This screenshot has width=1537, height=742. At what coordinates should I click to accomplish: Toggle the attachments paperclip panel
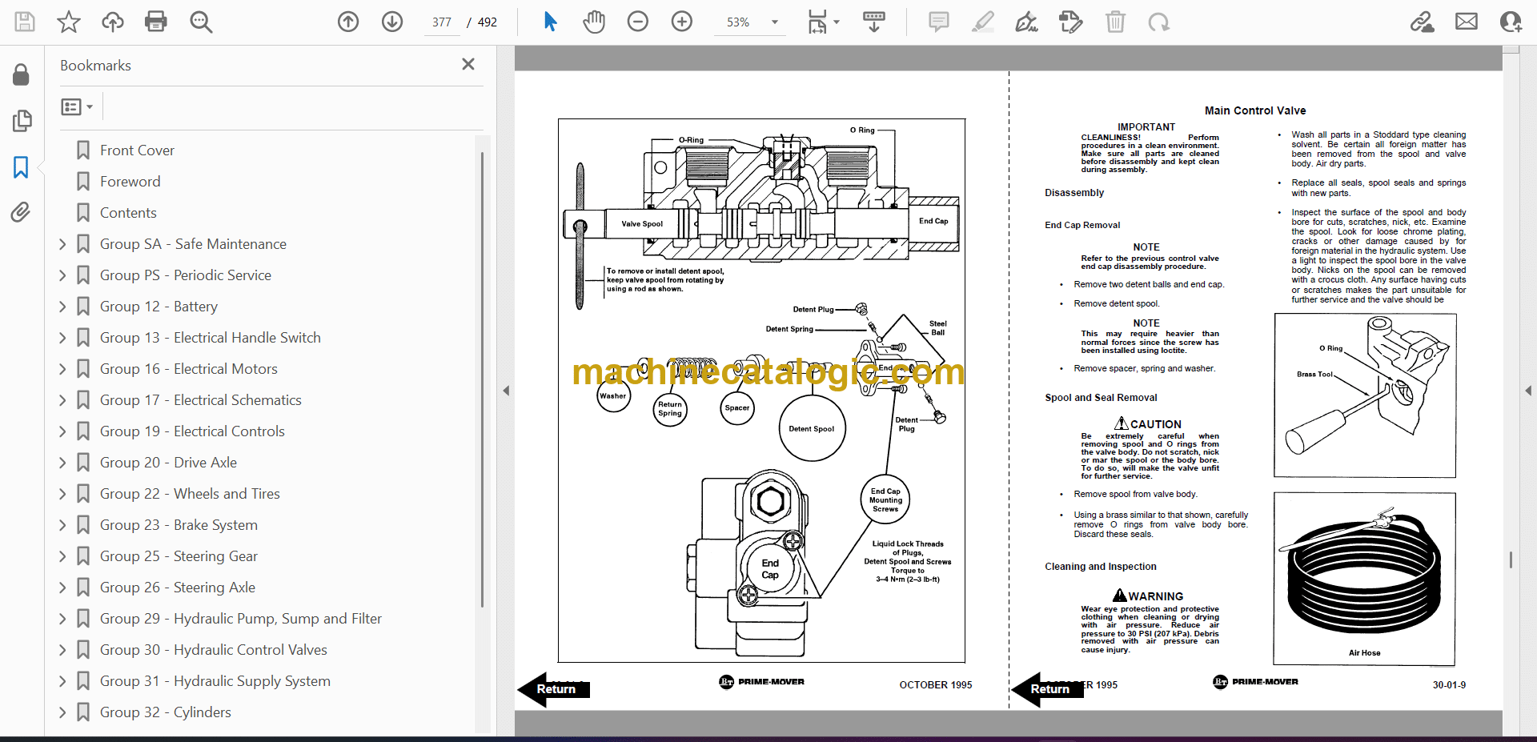21,212
